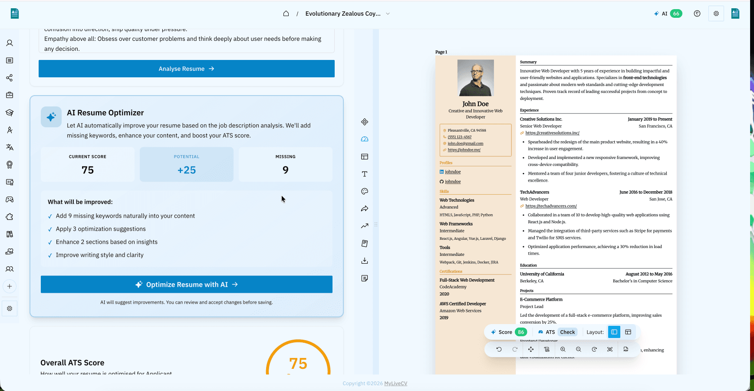The width and height of the screenshot is (754, 391).
Task: Open the sticky note icon in middle toolbar
Action: pyautogui.click(x=365, y=278)
